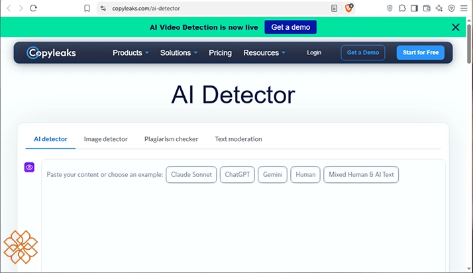Expand the Products dropdown
This screenshot has height=273, width=473.
coord(131,53)
